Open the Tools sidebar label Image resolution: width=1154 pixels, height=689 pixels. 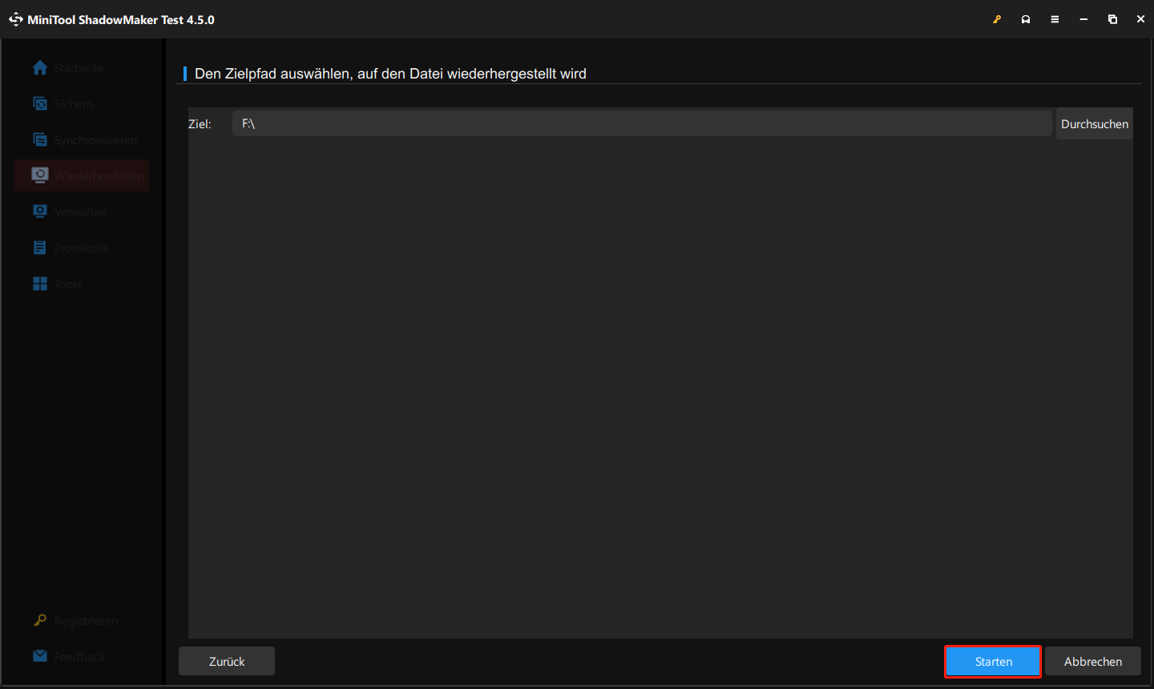point(68,284)
